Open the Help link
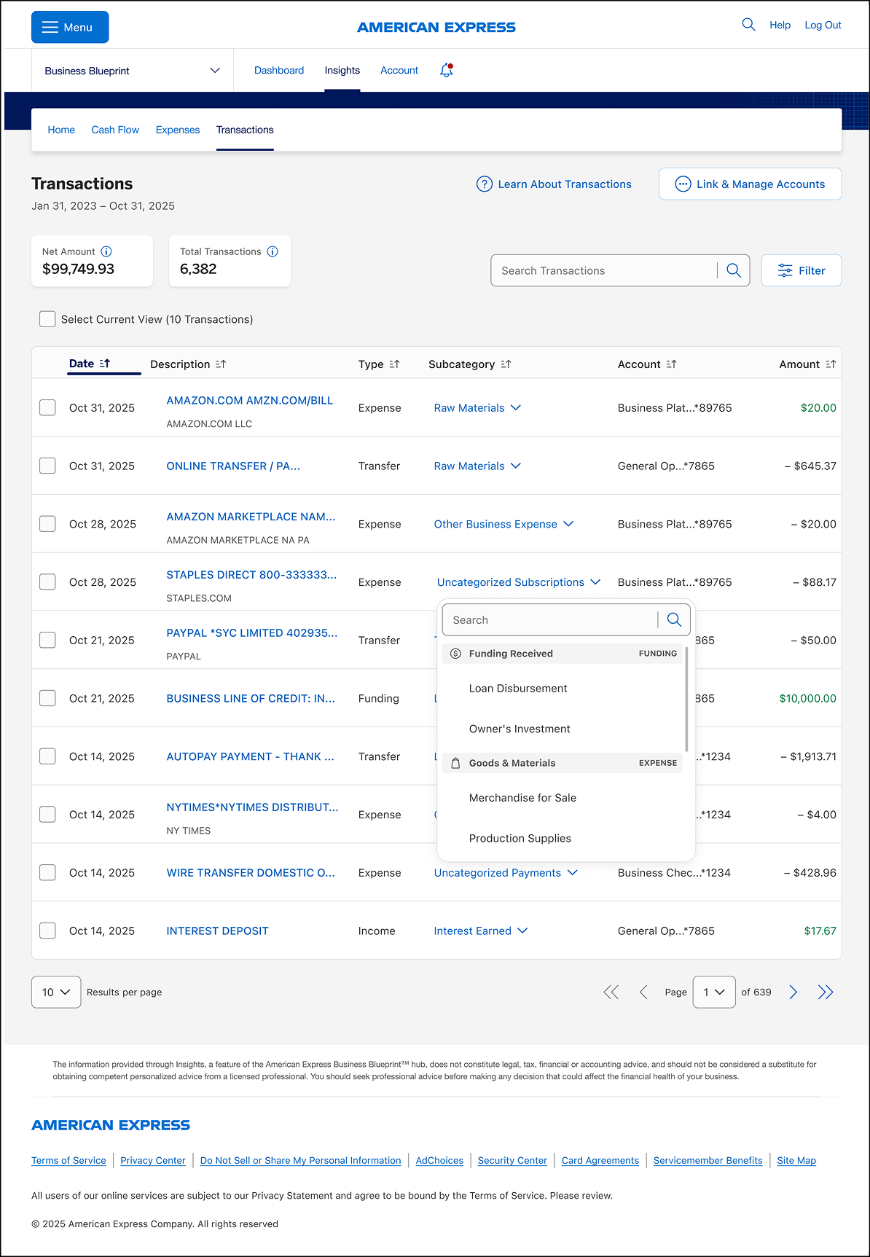Image resolution: width=870 pixels, height=1257 pixels. 780,25
